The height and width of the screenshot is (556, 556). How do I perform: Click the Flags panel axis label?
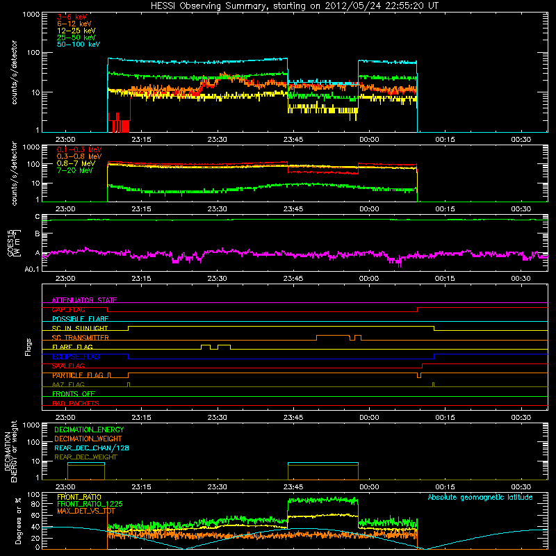pyautogui.click(x=28, y=347)
